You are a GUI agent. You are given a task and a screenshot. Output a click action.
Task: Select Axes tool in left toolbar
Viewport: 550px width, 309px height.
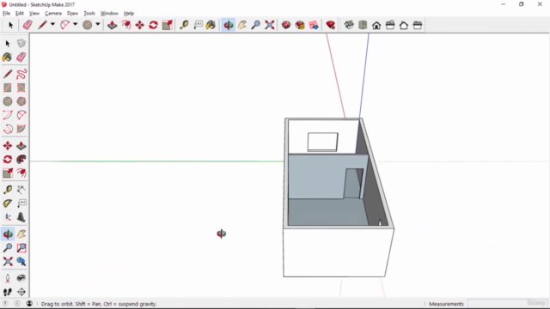click(8, 217)
